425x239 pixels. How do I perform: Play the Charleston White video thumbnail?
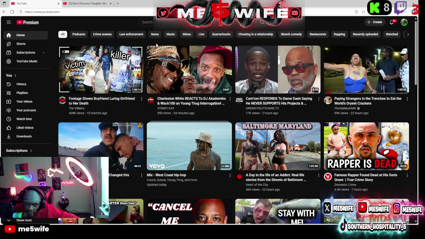pos(189,69)
